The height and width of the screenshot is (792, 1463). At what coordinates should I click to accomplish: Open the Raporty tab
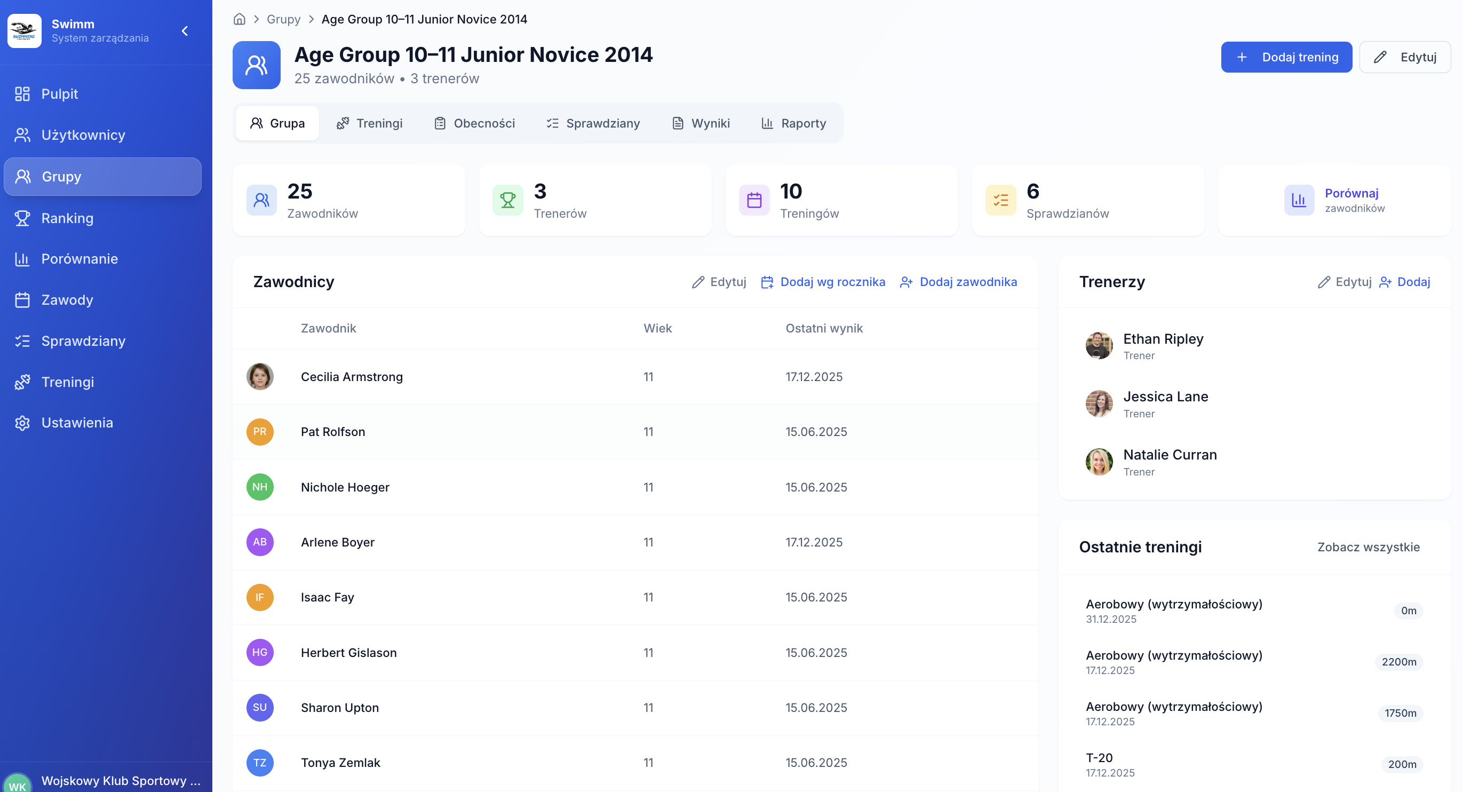[803, 123]
